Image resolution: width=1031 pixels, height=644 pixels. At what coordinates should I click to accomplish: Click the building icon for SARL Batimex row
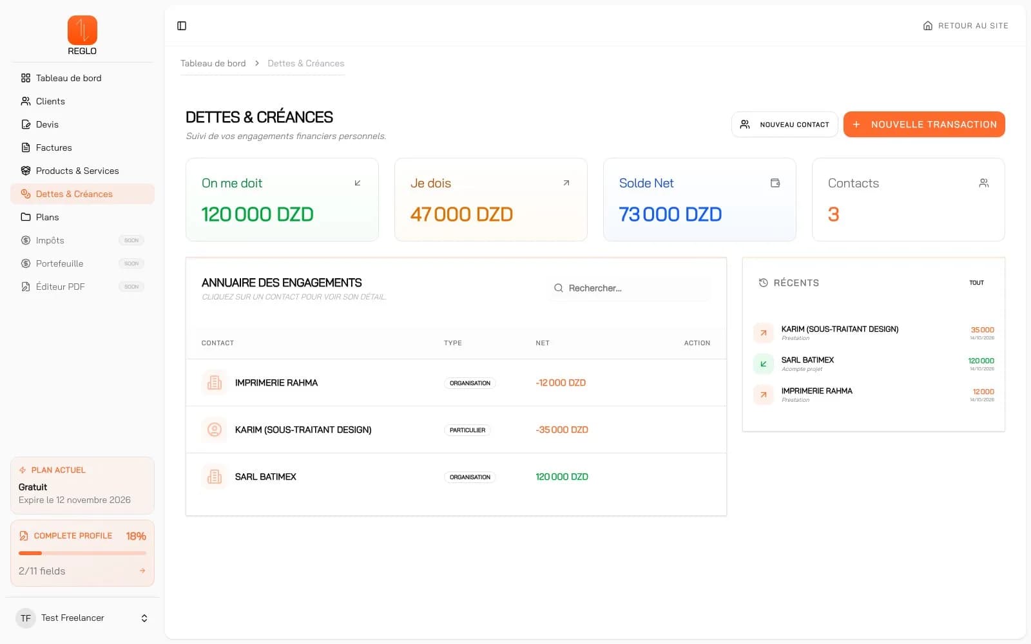215,477
